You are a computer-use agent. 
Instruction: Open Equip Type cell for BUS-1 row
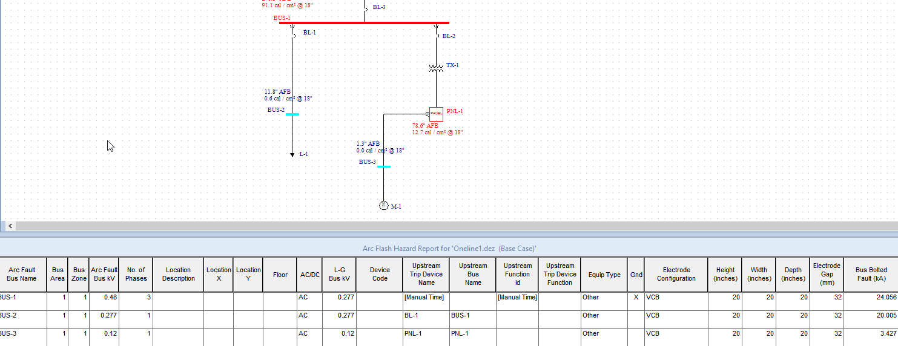(x=604, y=298)
